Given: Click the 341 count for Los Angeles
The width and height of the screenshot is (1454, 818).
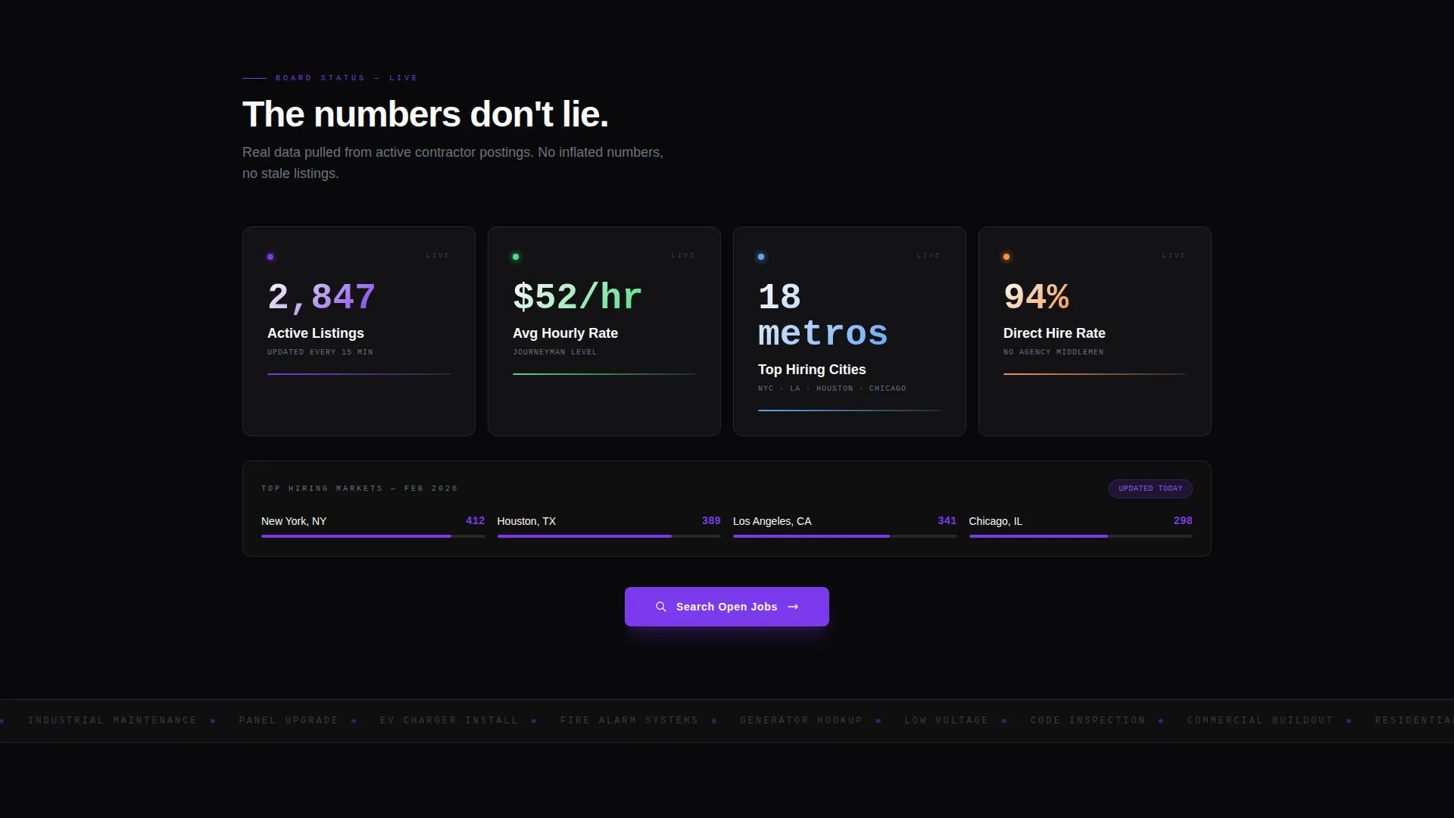Looking at the screenshot, I should (x=947, y=521).
